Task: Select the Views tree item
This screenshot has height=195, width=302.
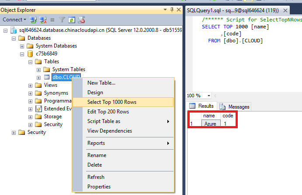Action: pyautogui.click(x=51, y=85)
